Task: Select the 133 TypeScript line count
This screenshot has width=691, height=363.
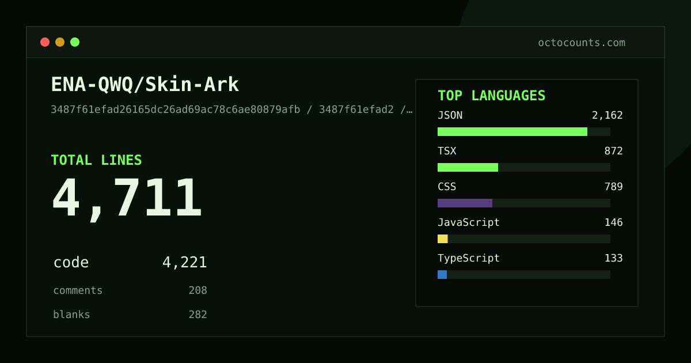Action: (x=613, y=258)
